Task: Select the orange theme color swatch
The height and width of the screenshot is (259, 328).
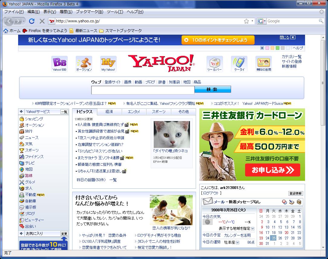Action: [x=272, y=48]
